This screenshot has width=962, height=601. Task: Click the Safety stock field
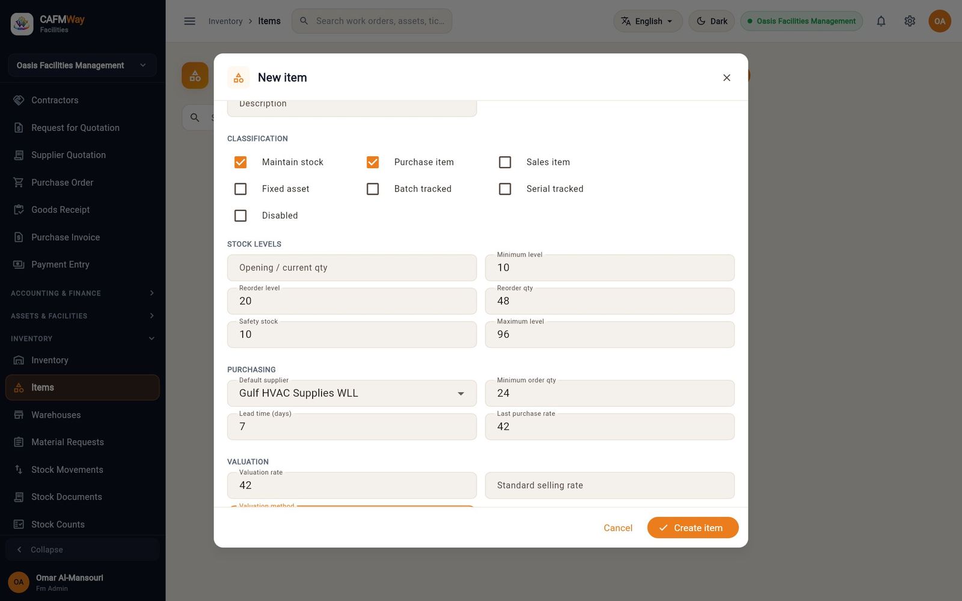click(x=352, y=335)
